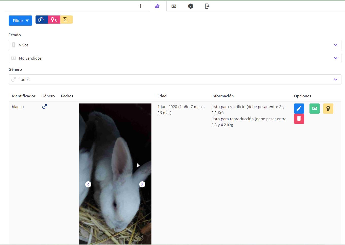Screen dimensions: 345x245
Task: Open the sales money tab
Action: [174, 6]
